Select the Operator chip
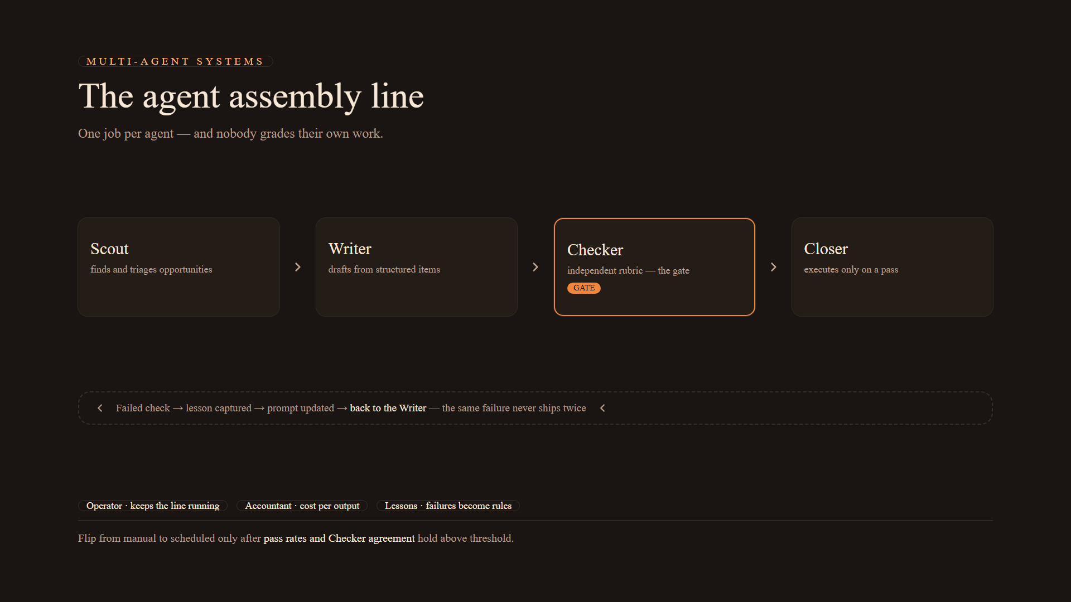 point(153,506)
